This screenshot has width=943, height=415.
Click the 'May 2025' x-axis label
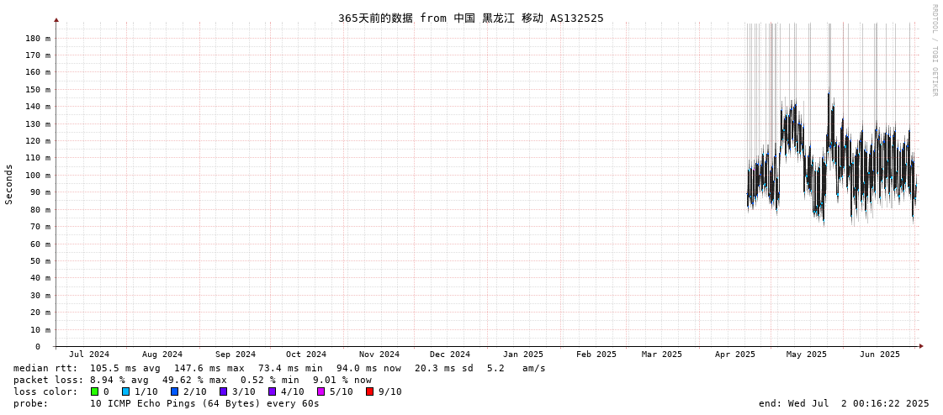pos(807,355)
